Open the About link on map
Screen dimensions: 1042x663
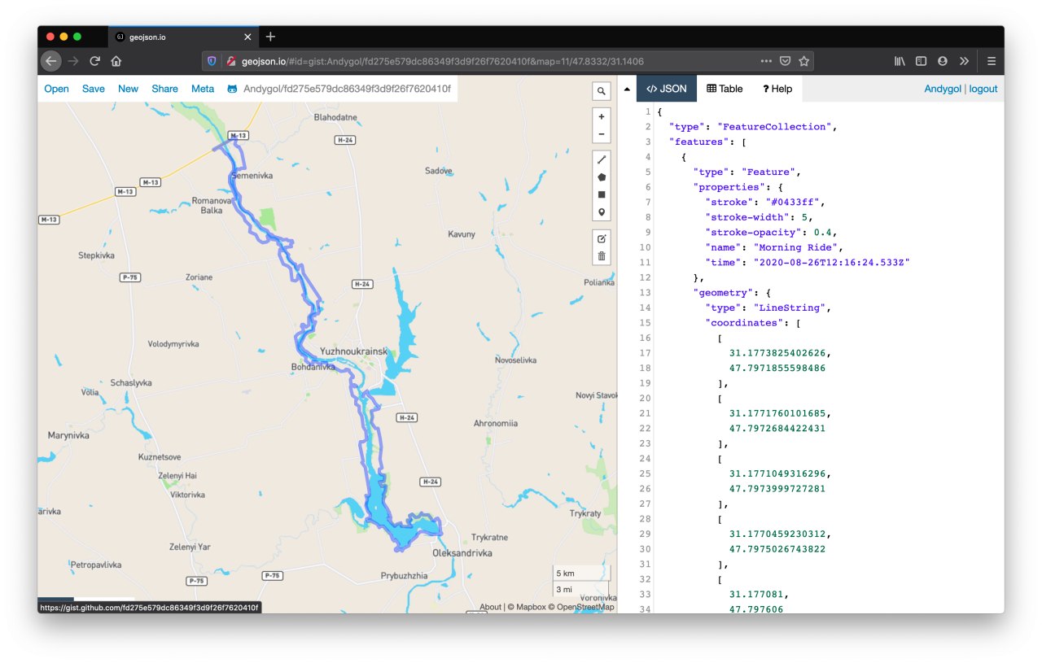coord(490,607)
